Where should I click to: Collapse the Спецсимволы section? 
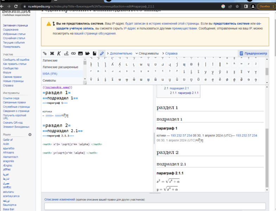point(147,54)
